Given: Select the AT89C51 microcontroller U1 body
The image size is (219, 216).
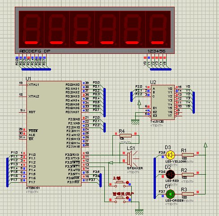Looking at the screenshot, I should (54, 134).
